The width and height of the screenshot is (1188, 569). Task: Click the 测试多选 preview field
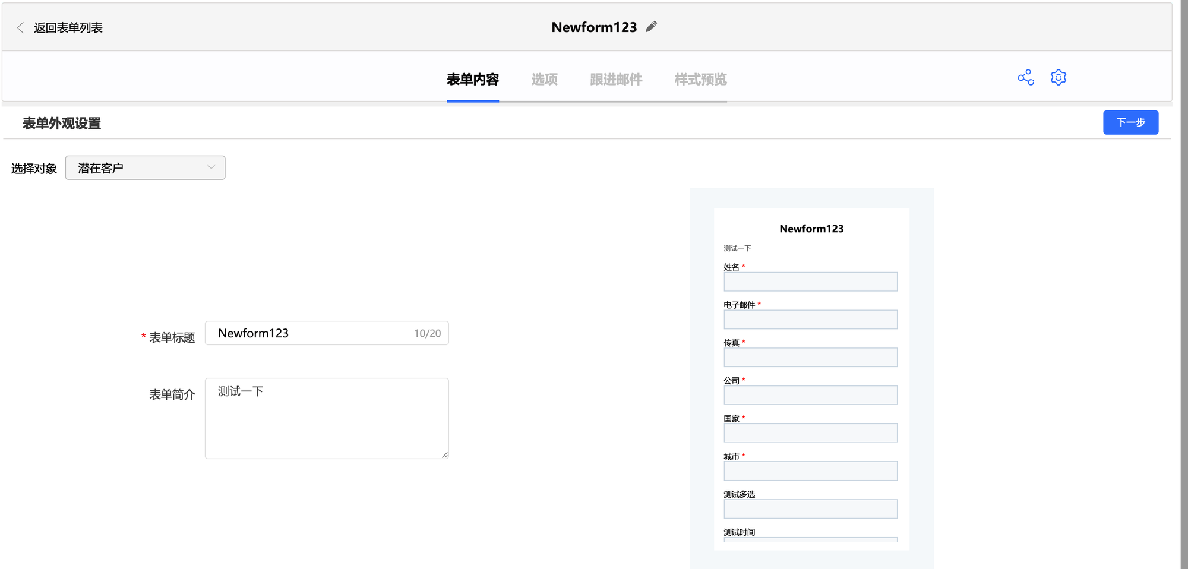click(810, 509)
